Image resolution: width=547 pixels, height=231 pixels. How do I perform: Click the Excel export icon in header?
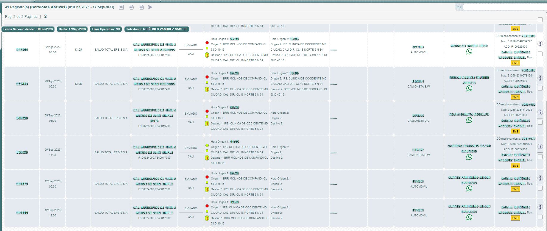coord(121,7)
